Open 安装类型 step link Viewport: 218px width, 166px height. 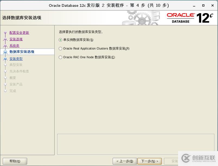tap(16, 59)
